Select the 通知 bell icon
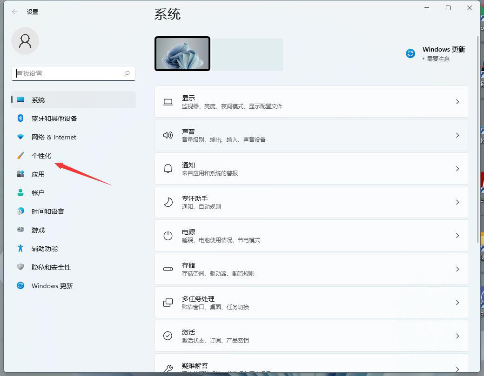 [x=168, y=168]
